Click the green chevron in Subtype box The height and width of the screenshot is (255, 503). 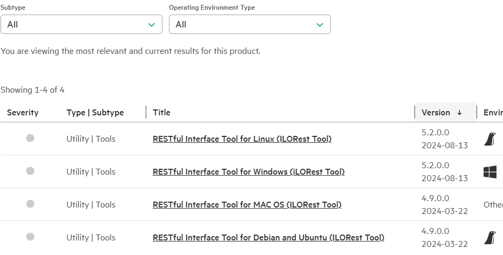click(x=152, y=25)
